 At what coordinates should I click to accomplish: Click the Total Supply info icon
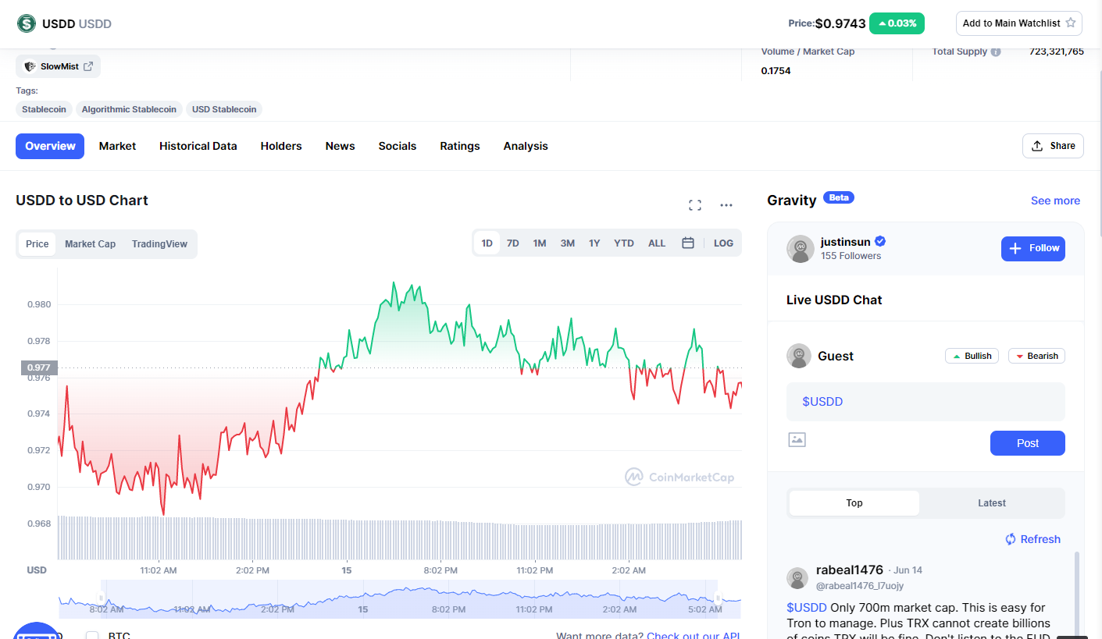click(996, 51)
